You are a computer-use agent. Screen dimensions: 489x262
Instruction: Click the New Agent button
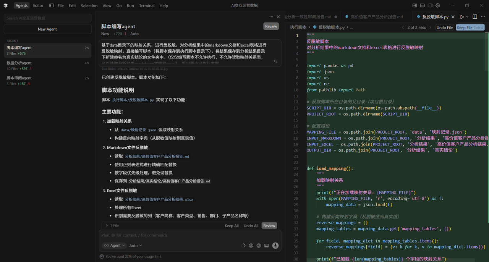tap(47, 29)
